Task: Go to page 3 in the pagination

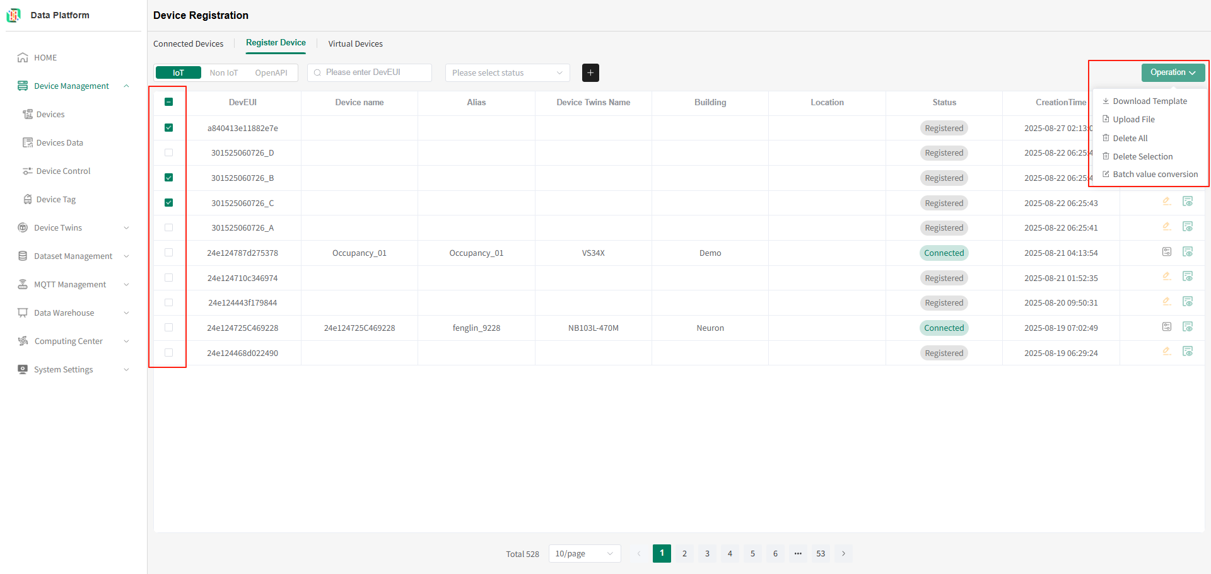Action: 707,553
